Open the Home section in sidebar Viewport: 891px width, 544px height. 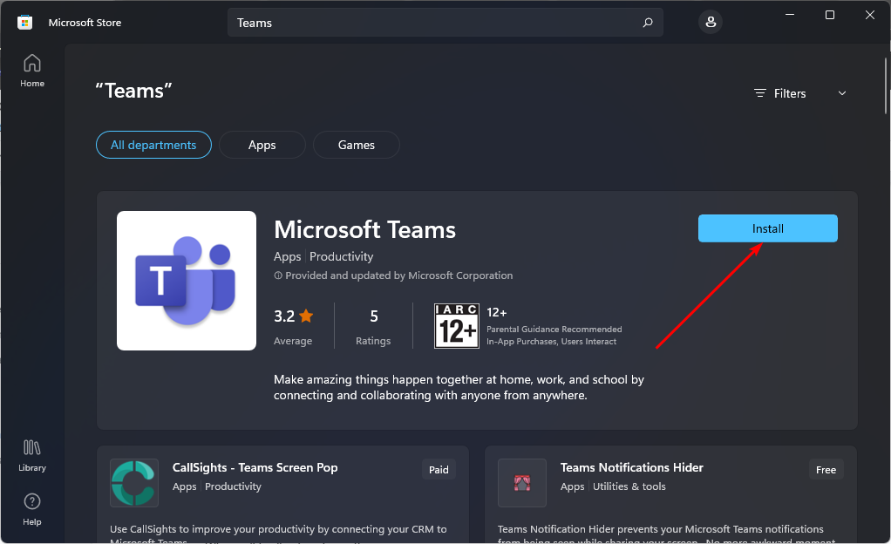(31, 70)
